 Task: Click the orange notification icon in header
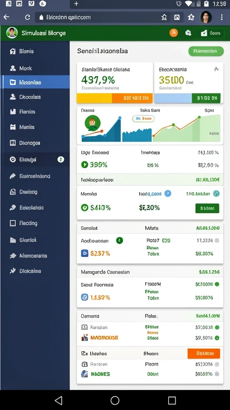[174, 33]
